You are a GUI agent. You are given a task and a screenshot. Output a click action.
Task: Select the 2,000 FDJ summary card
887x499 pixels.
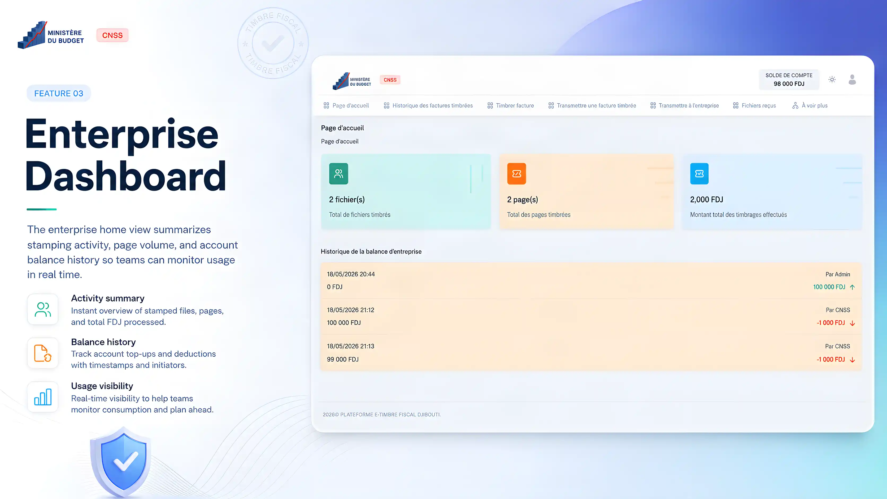(772, 191)
